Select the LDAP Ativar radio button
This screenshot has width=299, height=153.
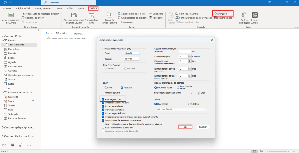tap(106, 87)
